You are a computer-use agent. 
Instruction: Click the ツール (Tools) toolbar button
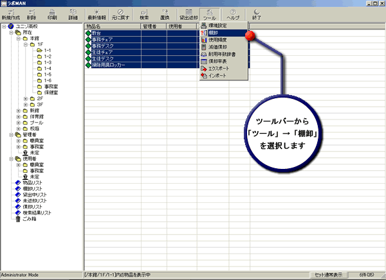(x=210, y=15)
